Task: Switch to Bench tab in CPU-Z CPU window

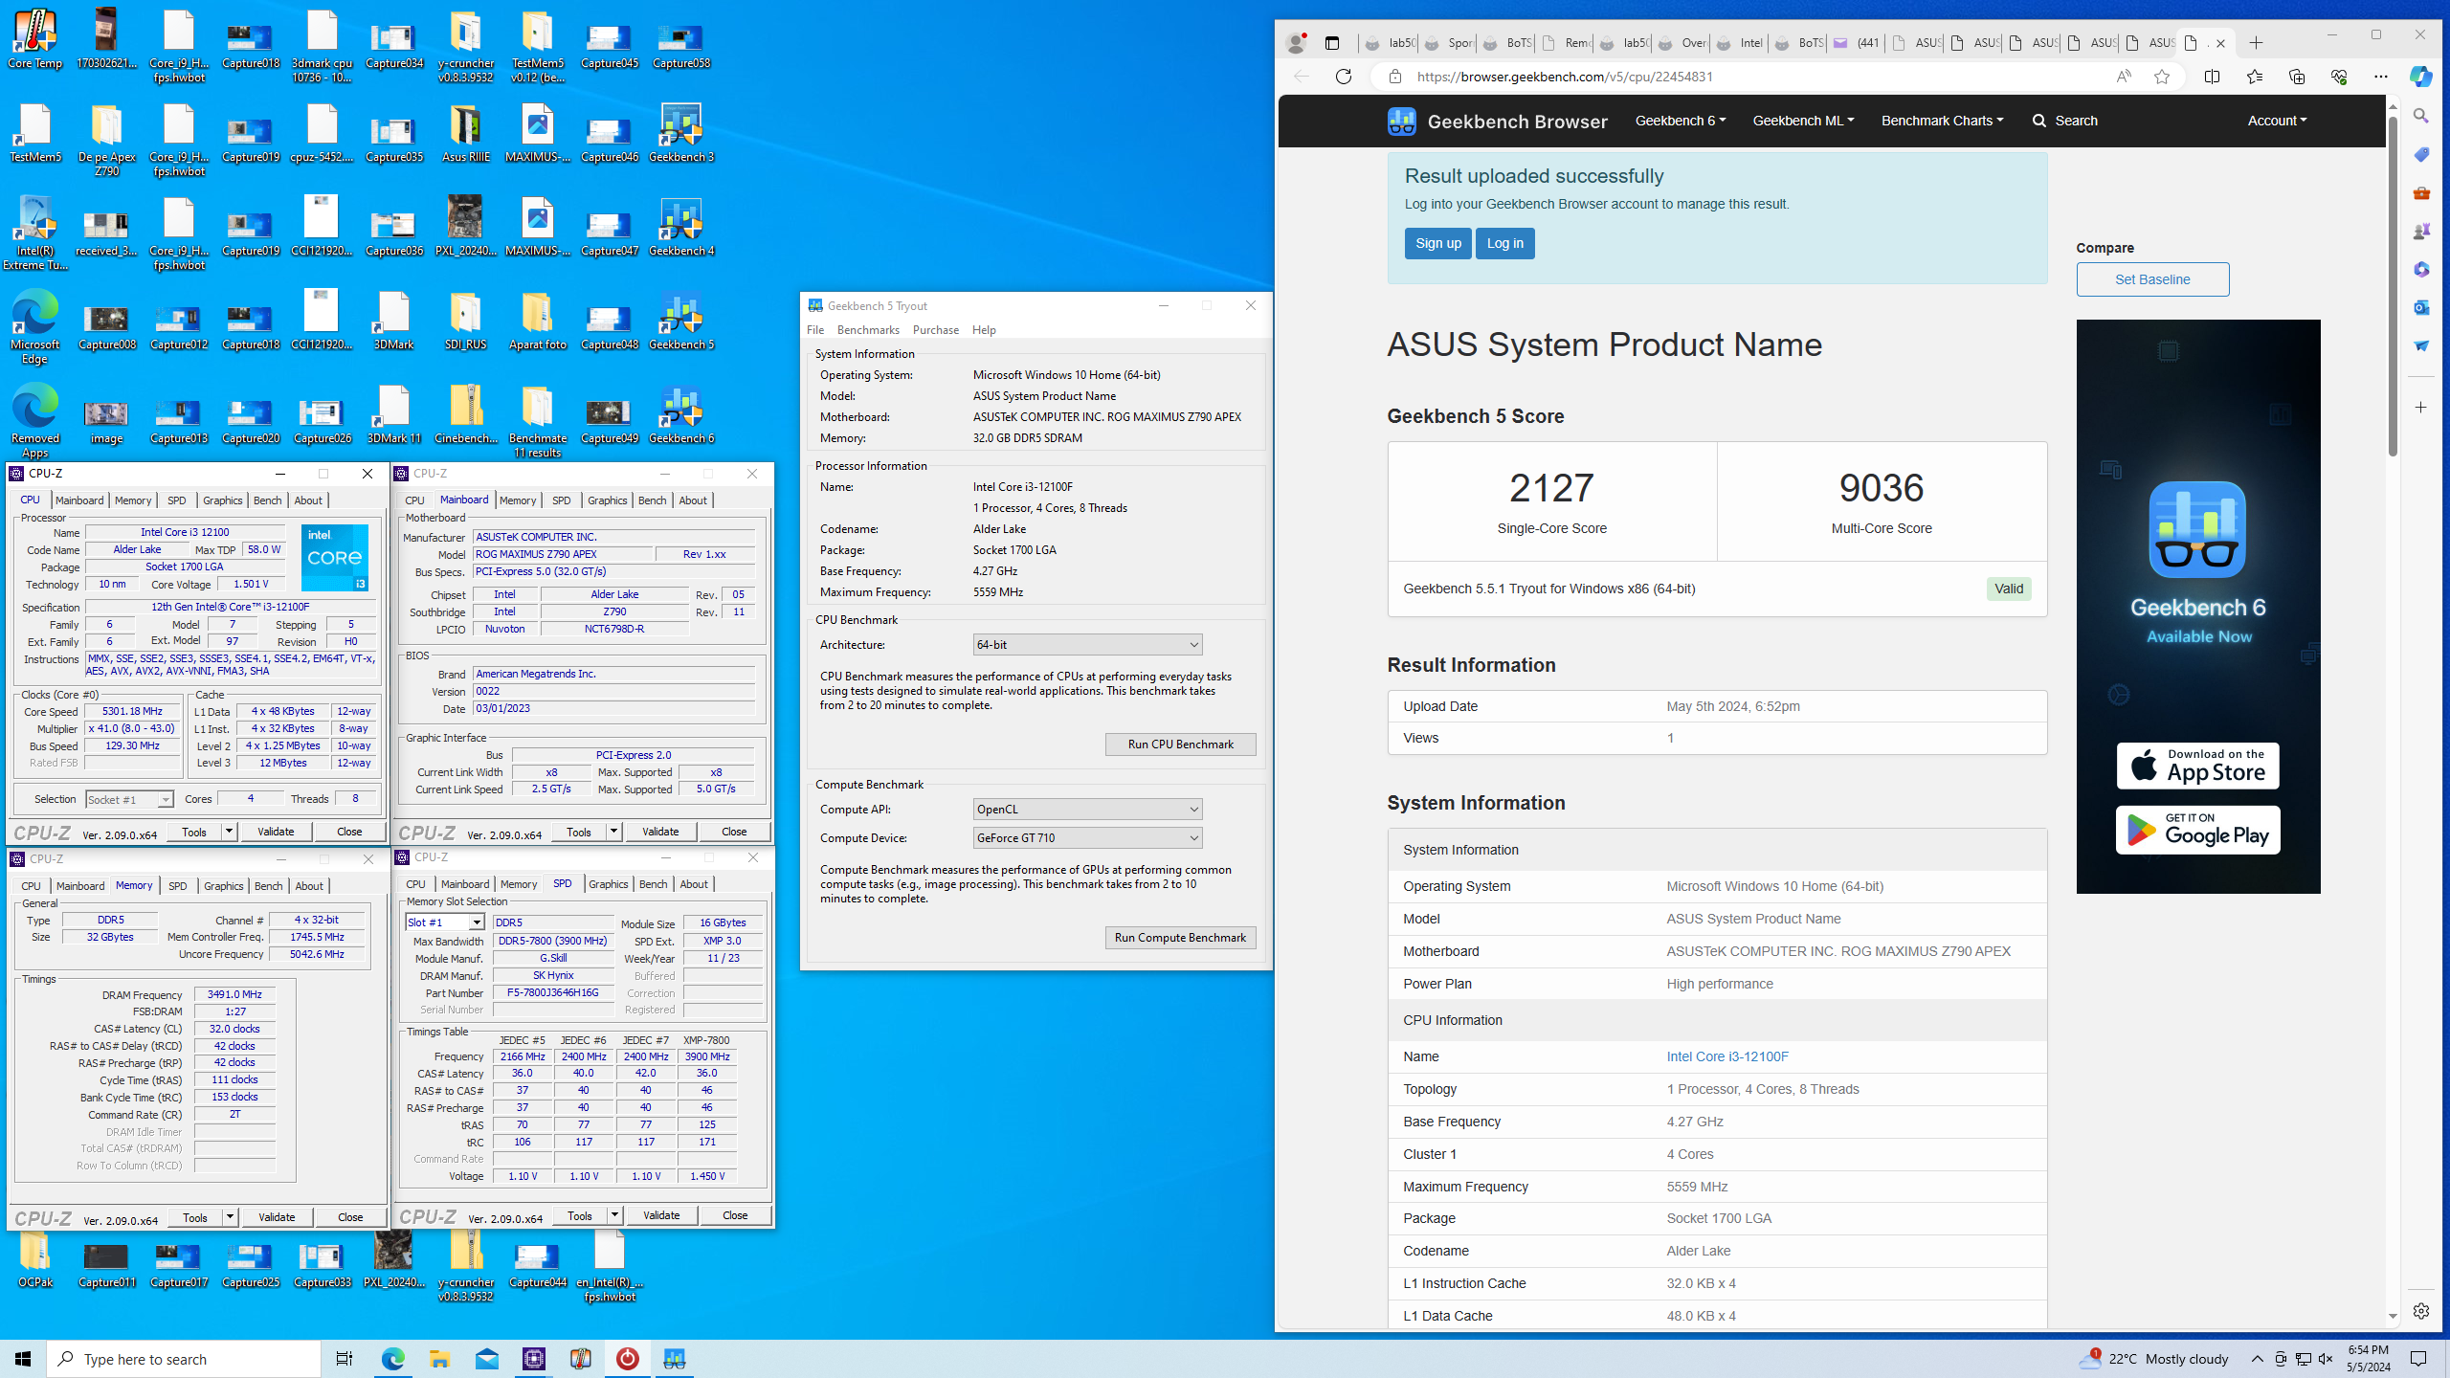Action: pyautogui.click(x=268, y=500)
